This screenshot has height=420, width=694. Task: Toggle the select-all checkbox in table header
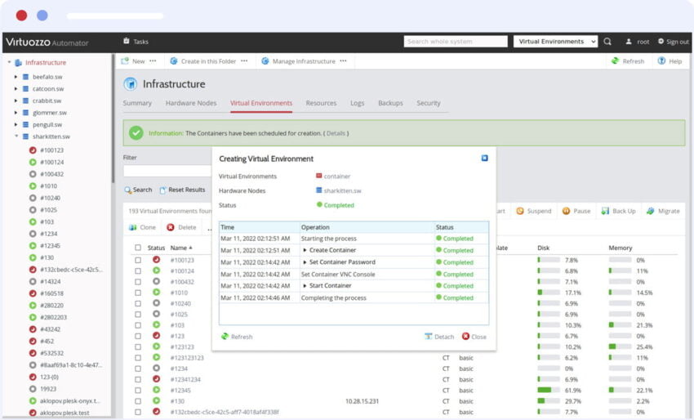137,248
